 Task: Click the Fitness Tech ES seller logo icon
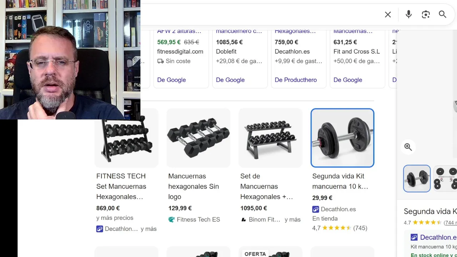pyautogui.click(x=172, y=220)
